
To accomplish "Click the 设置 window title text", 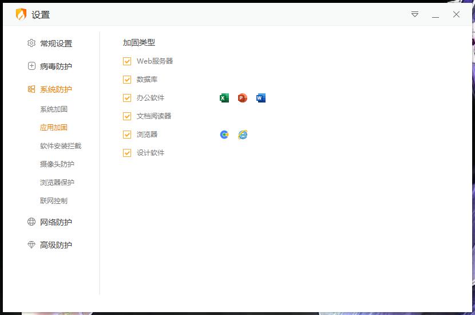I will click(41, 14).
